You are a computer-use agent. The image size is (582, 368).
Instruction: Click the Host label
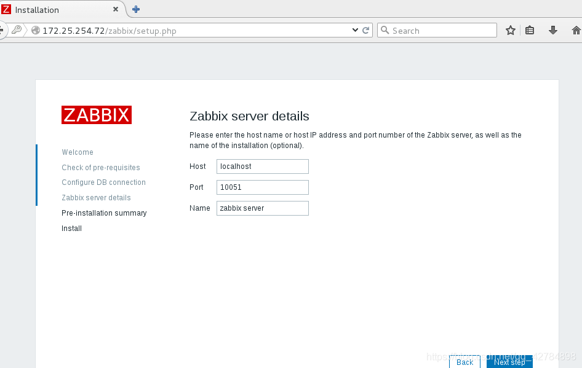tap(197, 166)
